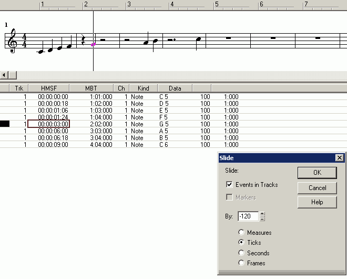Click the Kind column header
The image size is (347, 279).
(143, 88)
